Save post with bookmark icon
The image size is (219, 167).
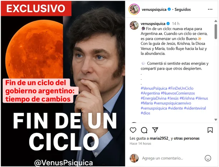(x=210, y=130)
